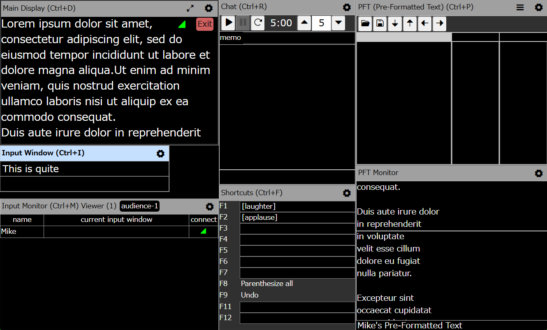Open PFT Monitor settings gear
Viewport: 547px width, 330px height.
[539, 173]
